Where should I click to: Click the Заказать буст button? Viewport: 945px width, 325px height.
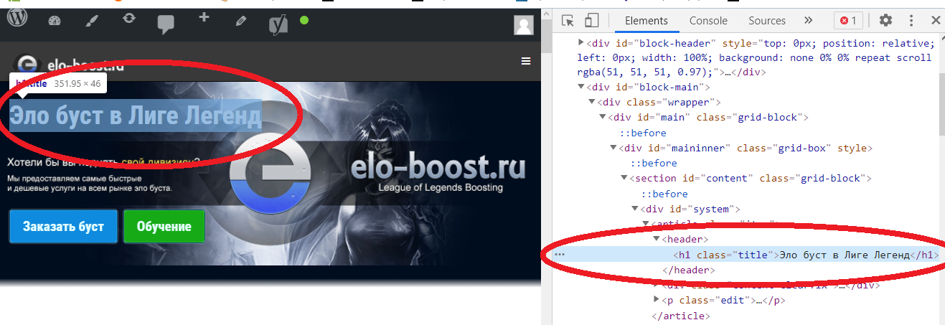click(63, 226)
